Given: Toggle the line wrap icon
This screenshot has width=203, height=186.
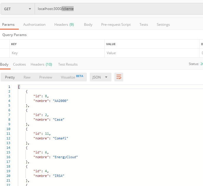Looking at the screenshot, I should point(119,77).
